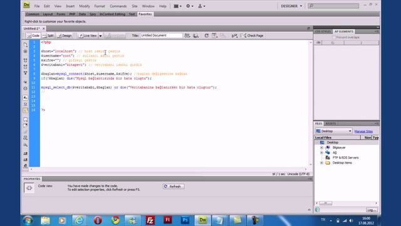401x226 pixels.
Task: Open the Validate Markup icon menu
Action: [234, 36]
